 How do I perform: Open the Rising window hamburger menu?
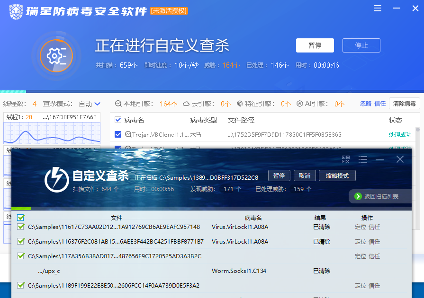tap(378, 9)
